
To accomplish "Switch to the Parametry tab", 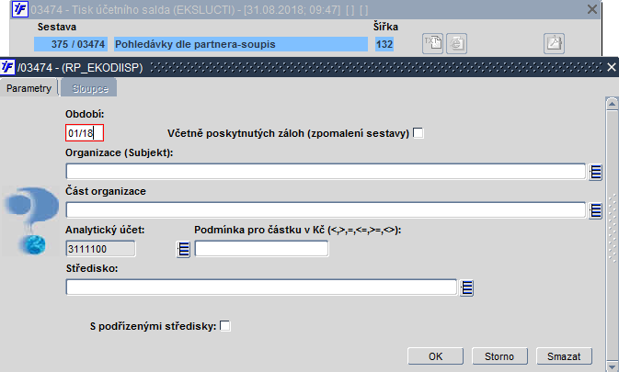I will [x=29, y=88].
